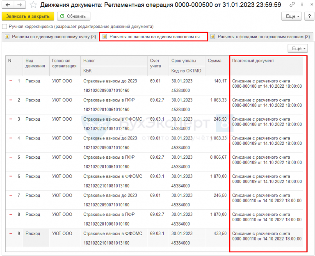Click payment document 0000-000109 in row 5
The height and width of the screenshot is (256, 315).
click(267, 160)
